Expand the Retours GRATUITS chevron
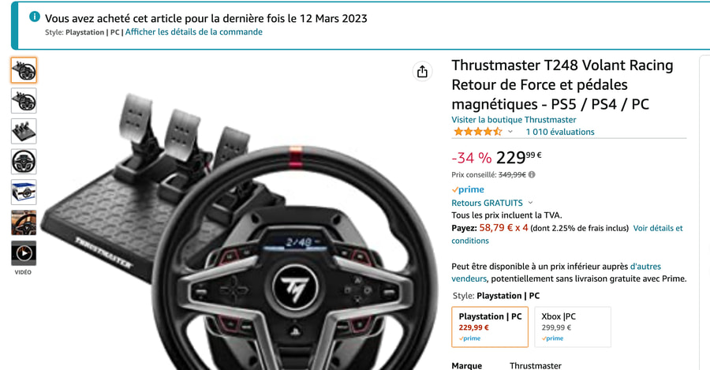Screen dimensions: 710x370 click(530, 203)
